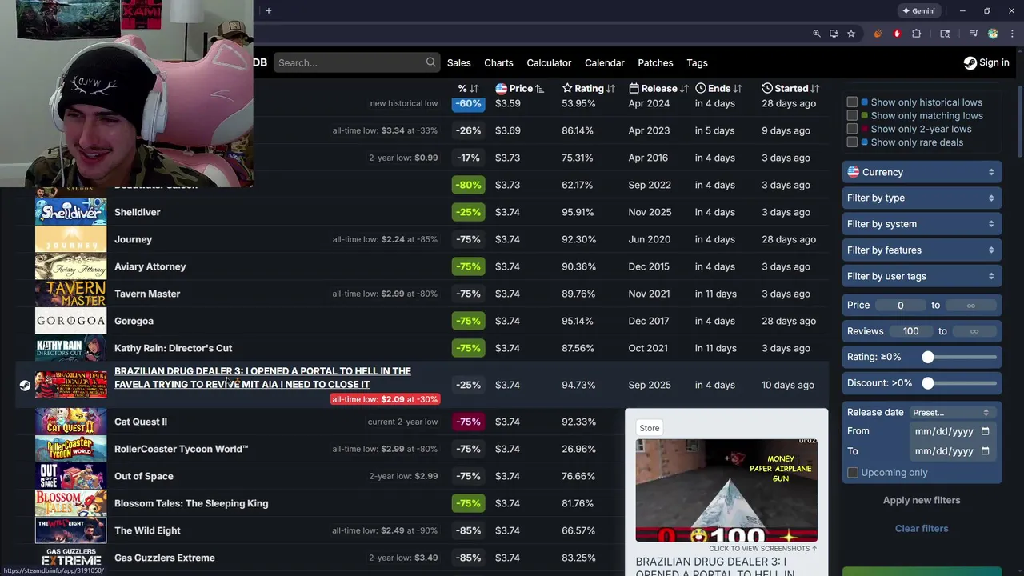Open the Chrome profile avatar
The width and height of the screenshot is (1024, 576).
click(993, 34)
